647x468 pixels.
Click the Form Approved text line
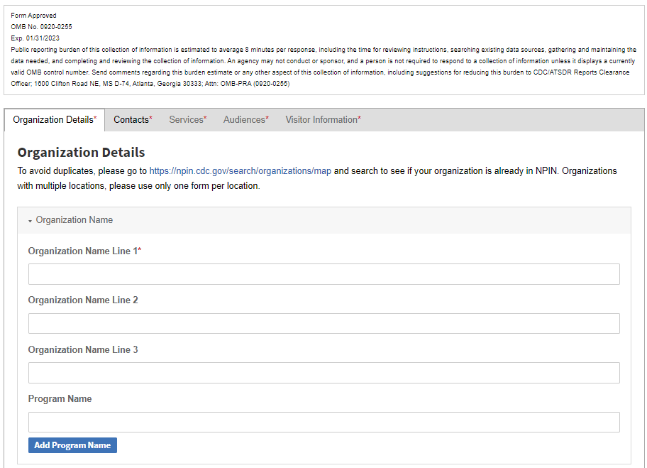click(33, 16)
